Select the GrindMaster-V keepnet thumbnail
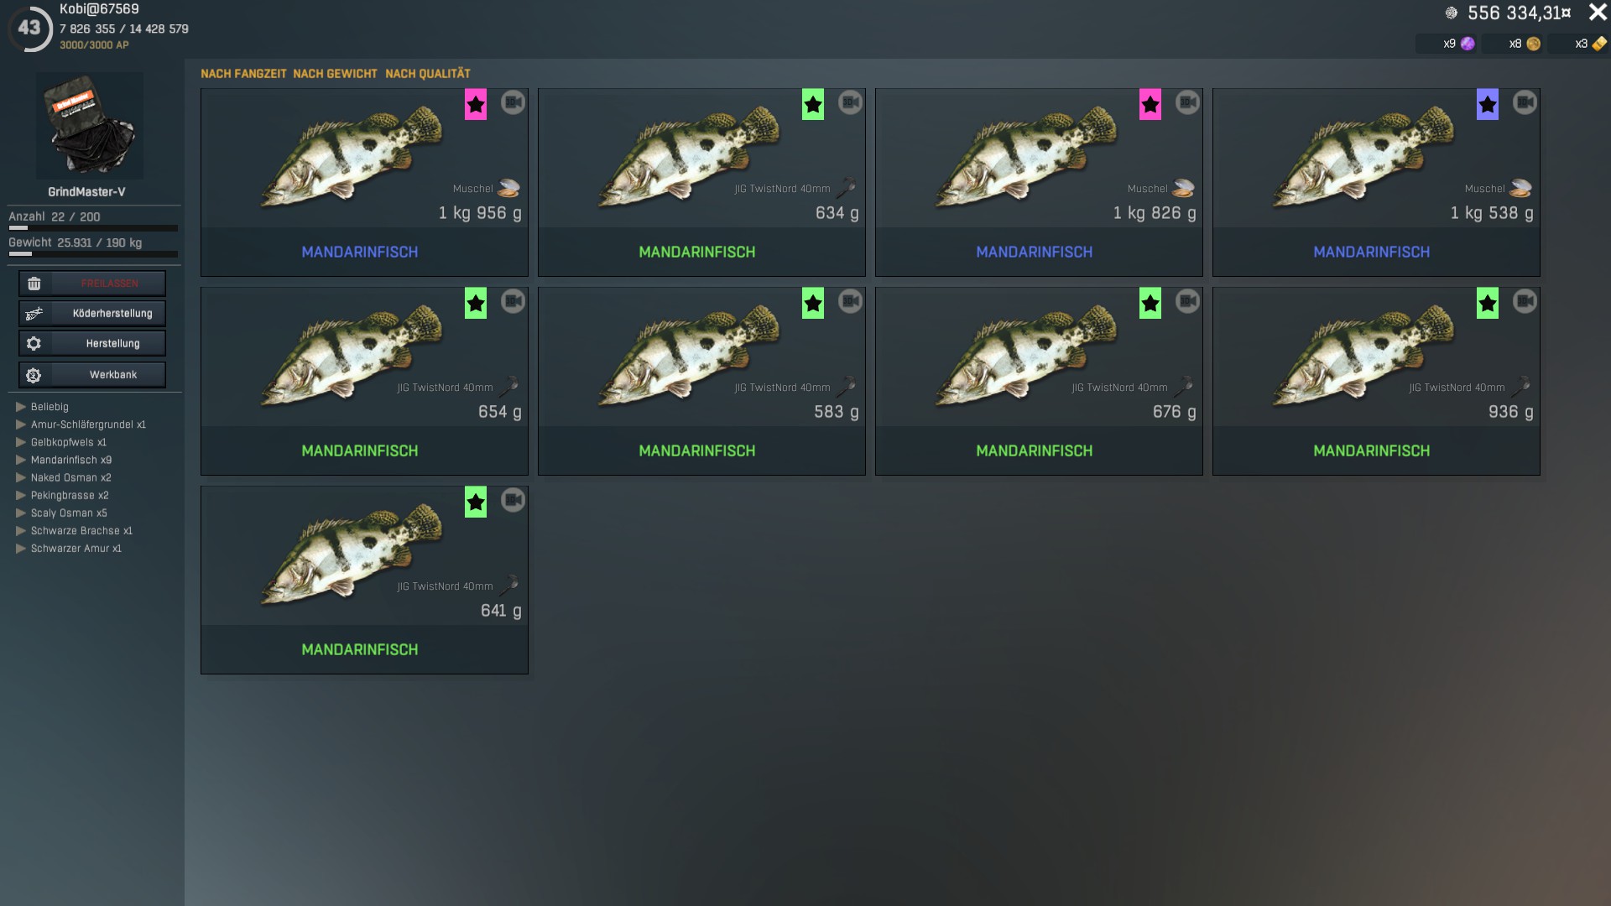Screen dimensions: 1611x906 pyautogui.click(x=90, y=126)
